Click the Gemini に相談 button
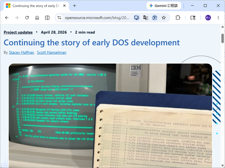Image resolution: width=225 pixels, height=168 pixels. tap(164, 6)
